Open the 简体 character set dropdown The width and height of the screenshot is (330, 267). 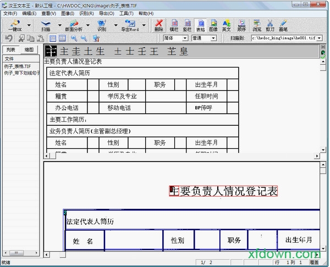(175, 38)
